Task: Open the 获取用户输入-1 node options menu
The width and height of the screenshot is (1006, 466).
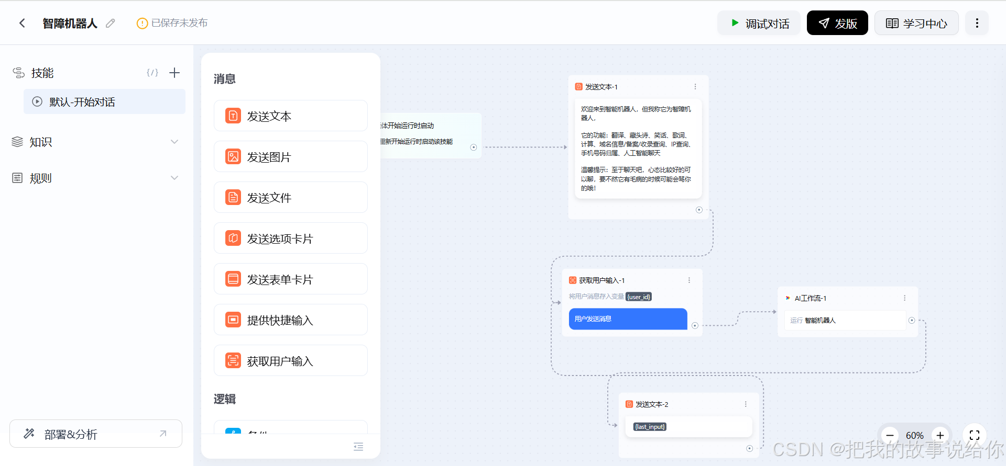Action: pyautogui.click(x=689, y=280)
